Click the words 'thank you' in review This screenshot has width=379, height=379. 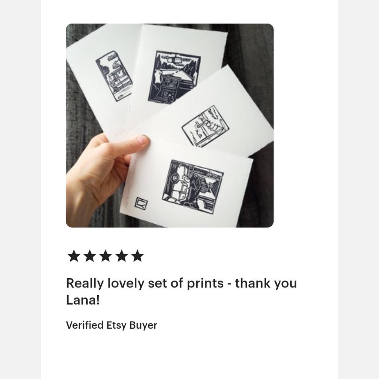click(x=266, y=283)
